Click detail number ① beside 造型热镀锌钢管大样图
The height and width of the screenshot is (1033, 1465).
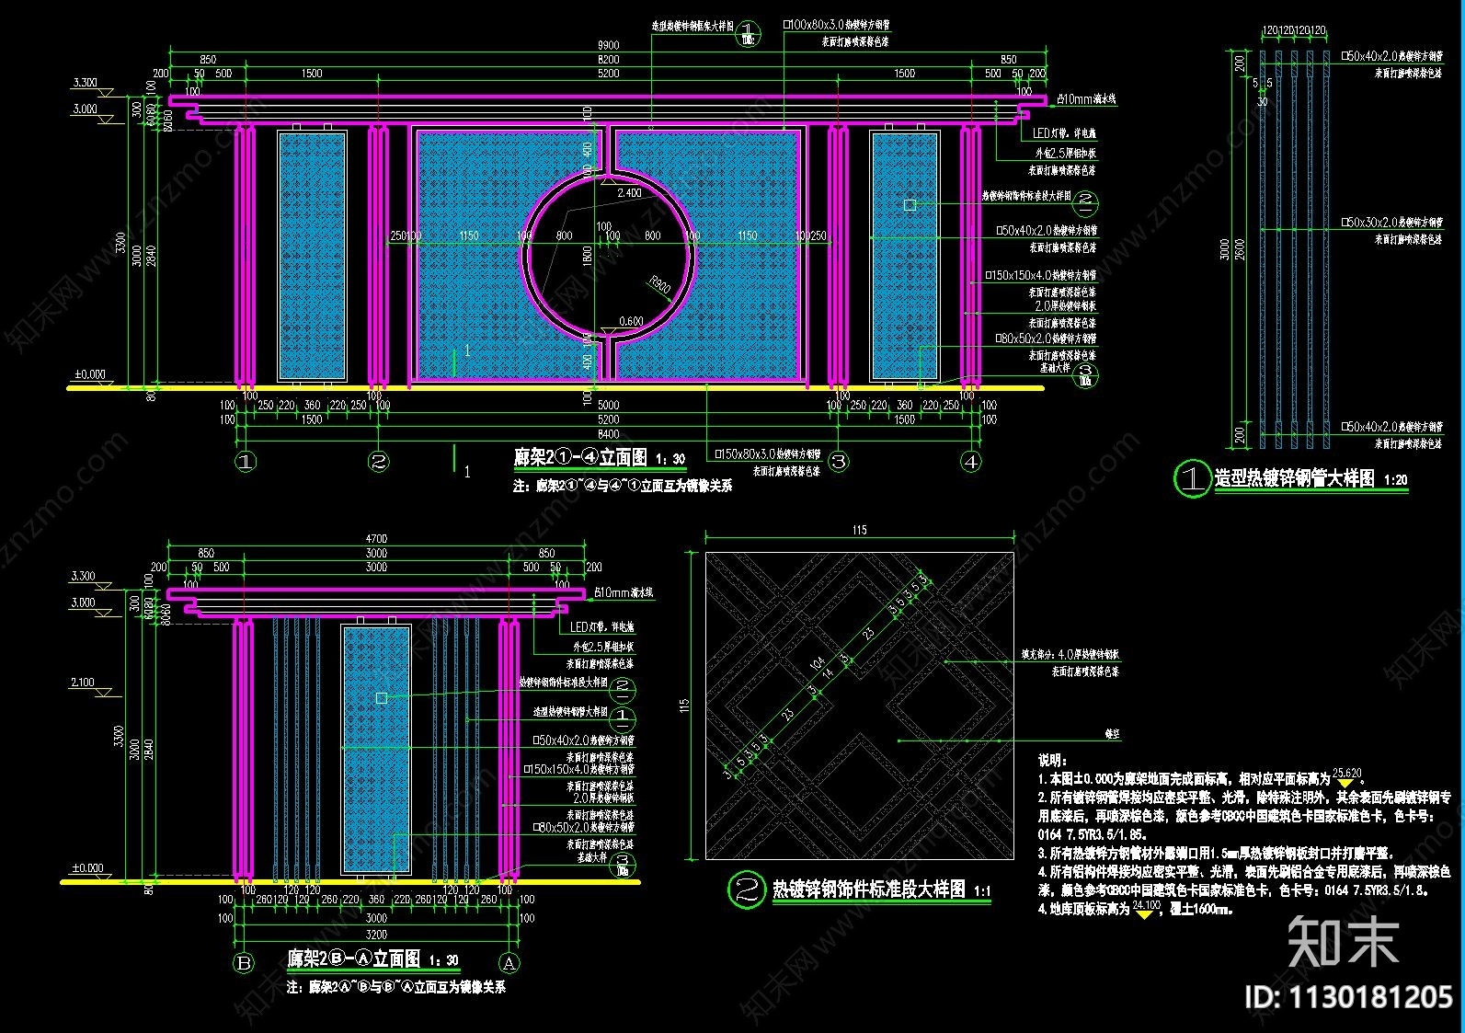(1192, 478)
